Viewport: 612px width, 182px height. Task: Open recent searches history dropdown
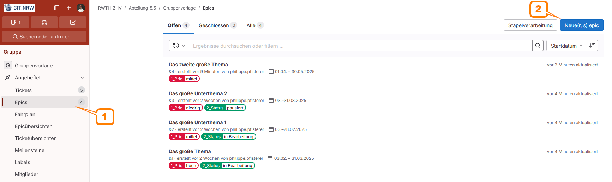click(x=179, y=45)
